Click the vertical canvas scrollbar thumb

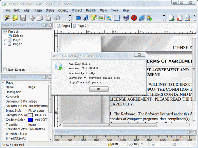point(194,69)
